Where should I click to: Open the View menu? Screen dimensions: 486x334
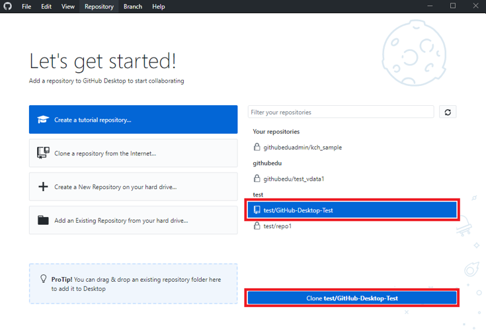(68, 6)
